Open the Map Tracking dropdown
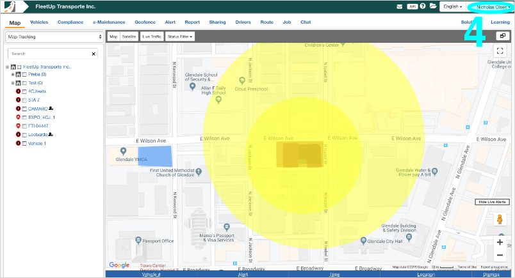The image size is (515, 278). 54,36
